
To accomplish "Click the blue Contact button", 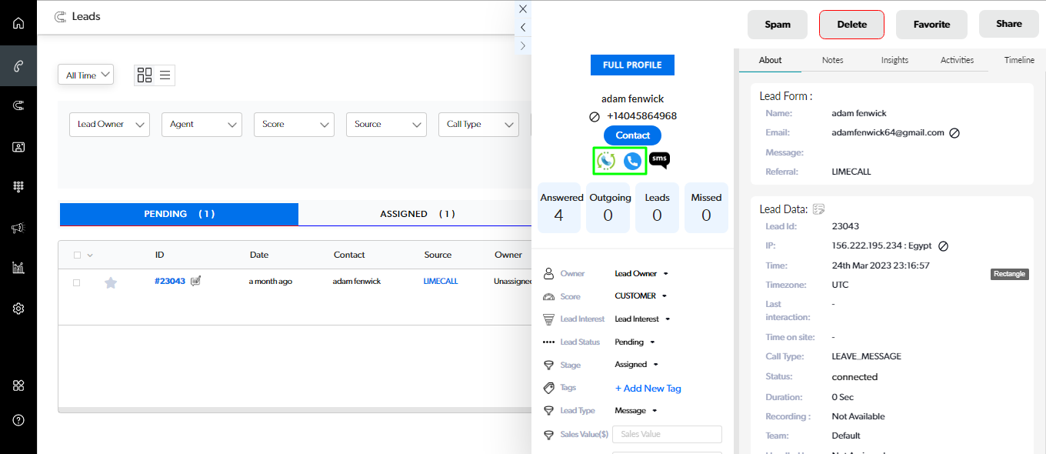I will point(632,135).
